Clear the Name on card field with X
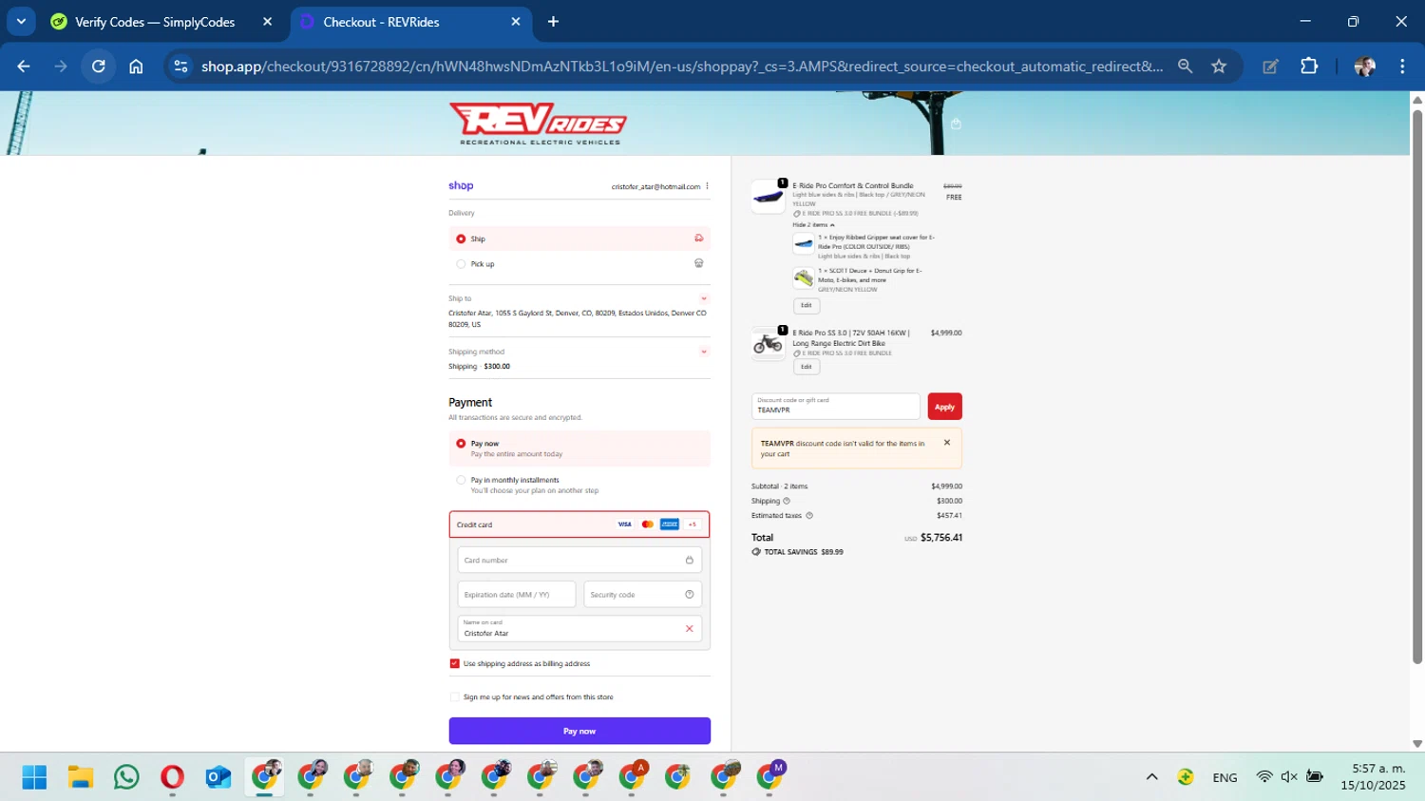 coord(690,629)
